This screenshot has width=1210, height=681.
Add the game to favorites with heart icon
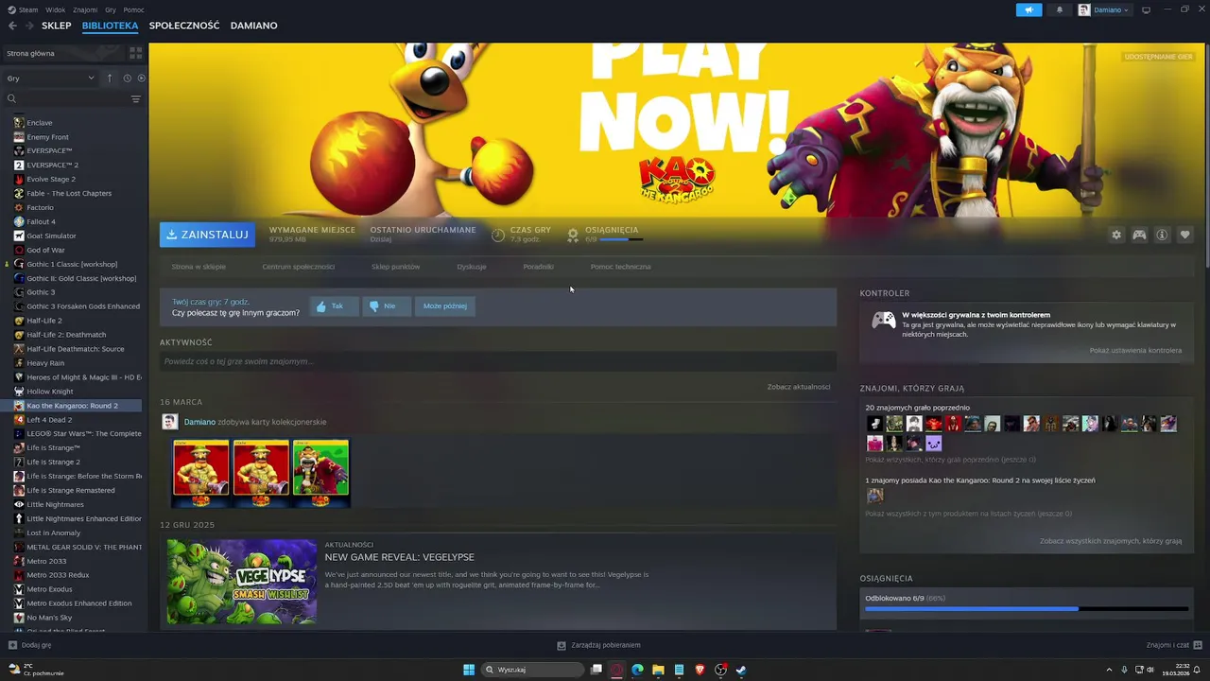pos(1184,235)
